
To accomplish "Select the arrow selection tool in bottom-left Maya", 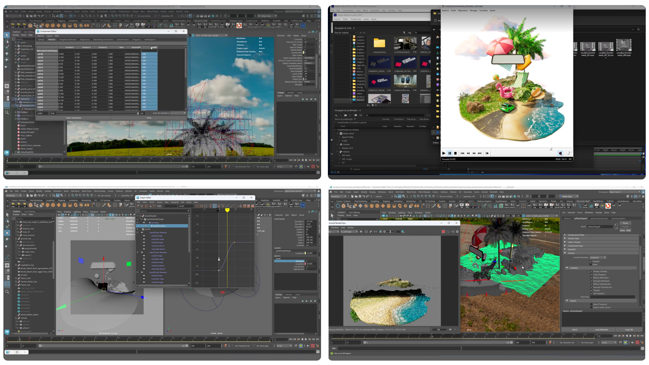I will coord(7,214).
